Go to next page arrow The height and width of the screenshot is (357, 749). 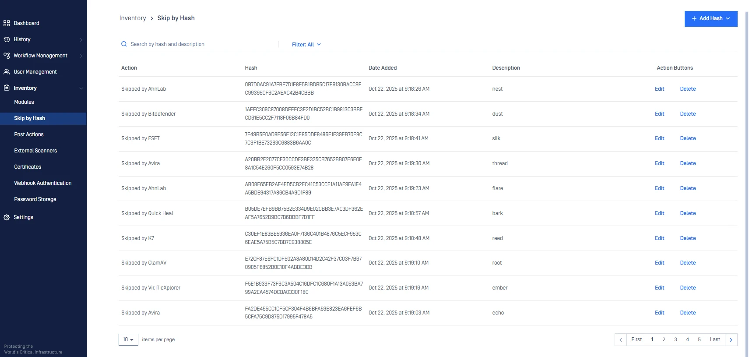[x=731, y=340]
